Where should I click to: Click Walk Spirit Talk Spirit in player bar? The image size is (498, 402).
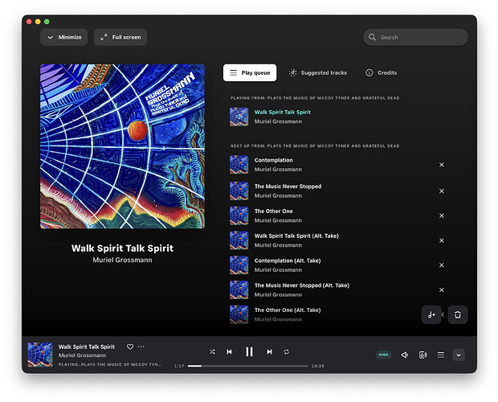pos(87,347)
